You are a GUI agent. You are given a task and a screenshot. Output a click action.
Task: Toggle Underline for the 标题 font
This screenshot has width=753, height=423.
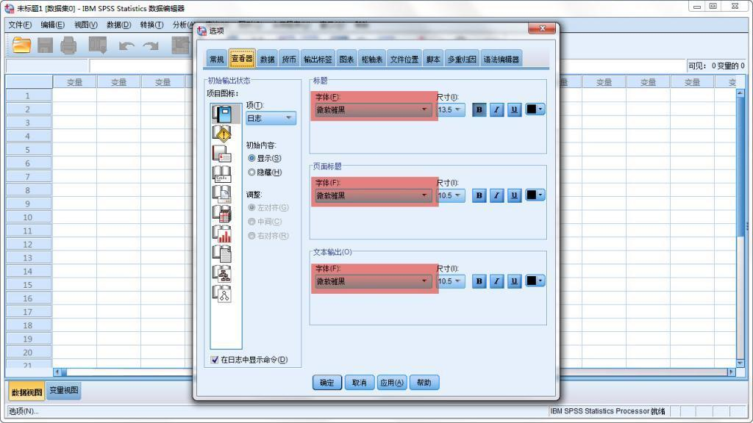point(514,110)
